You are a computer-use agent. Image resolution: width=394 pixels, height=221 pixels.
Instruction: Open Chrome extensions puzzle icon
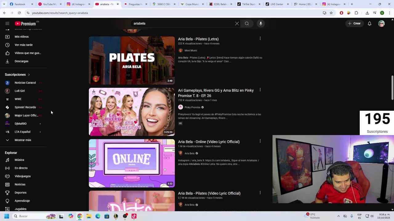click(x=356, y=13)
